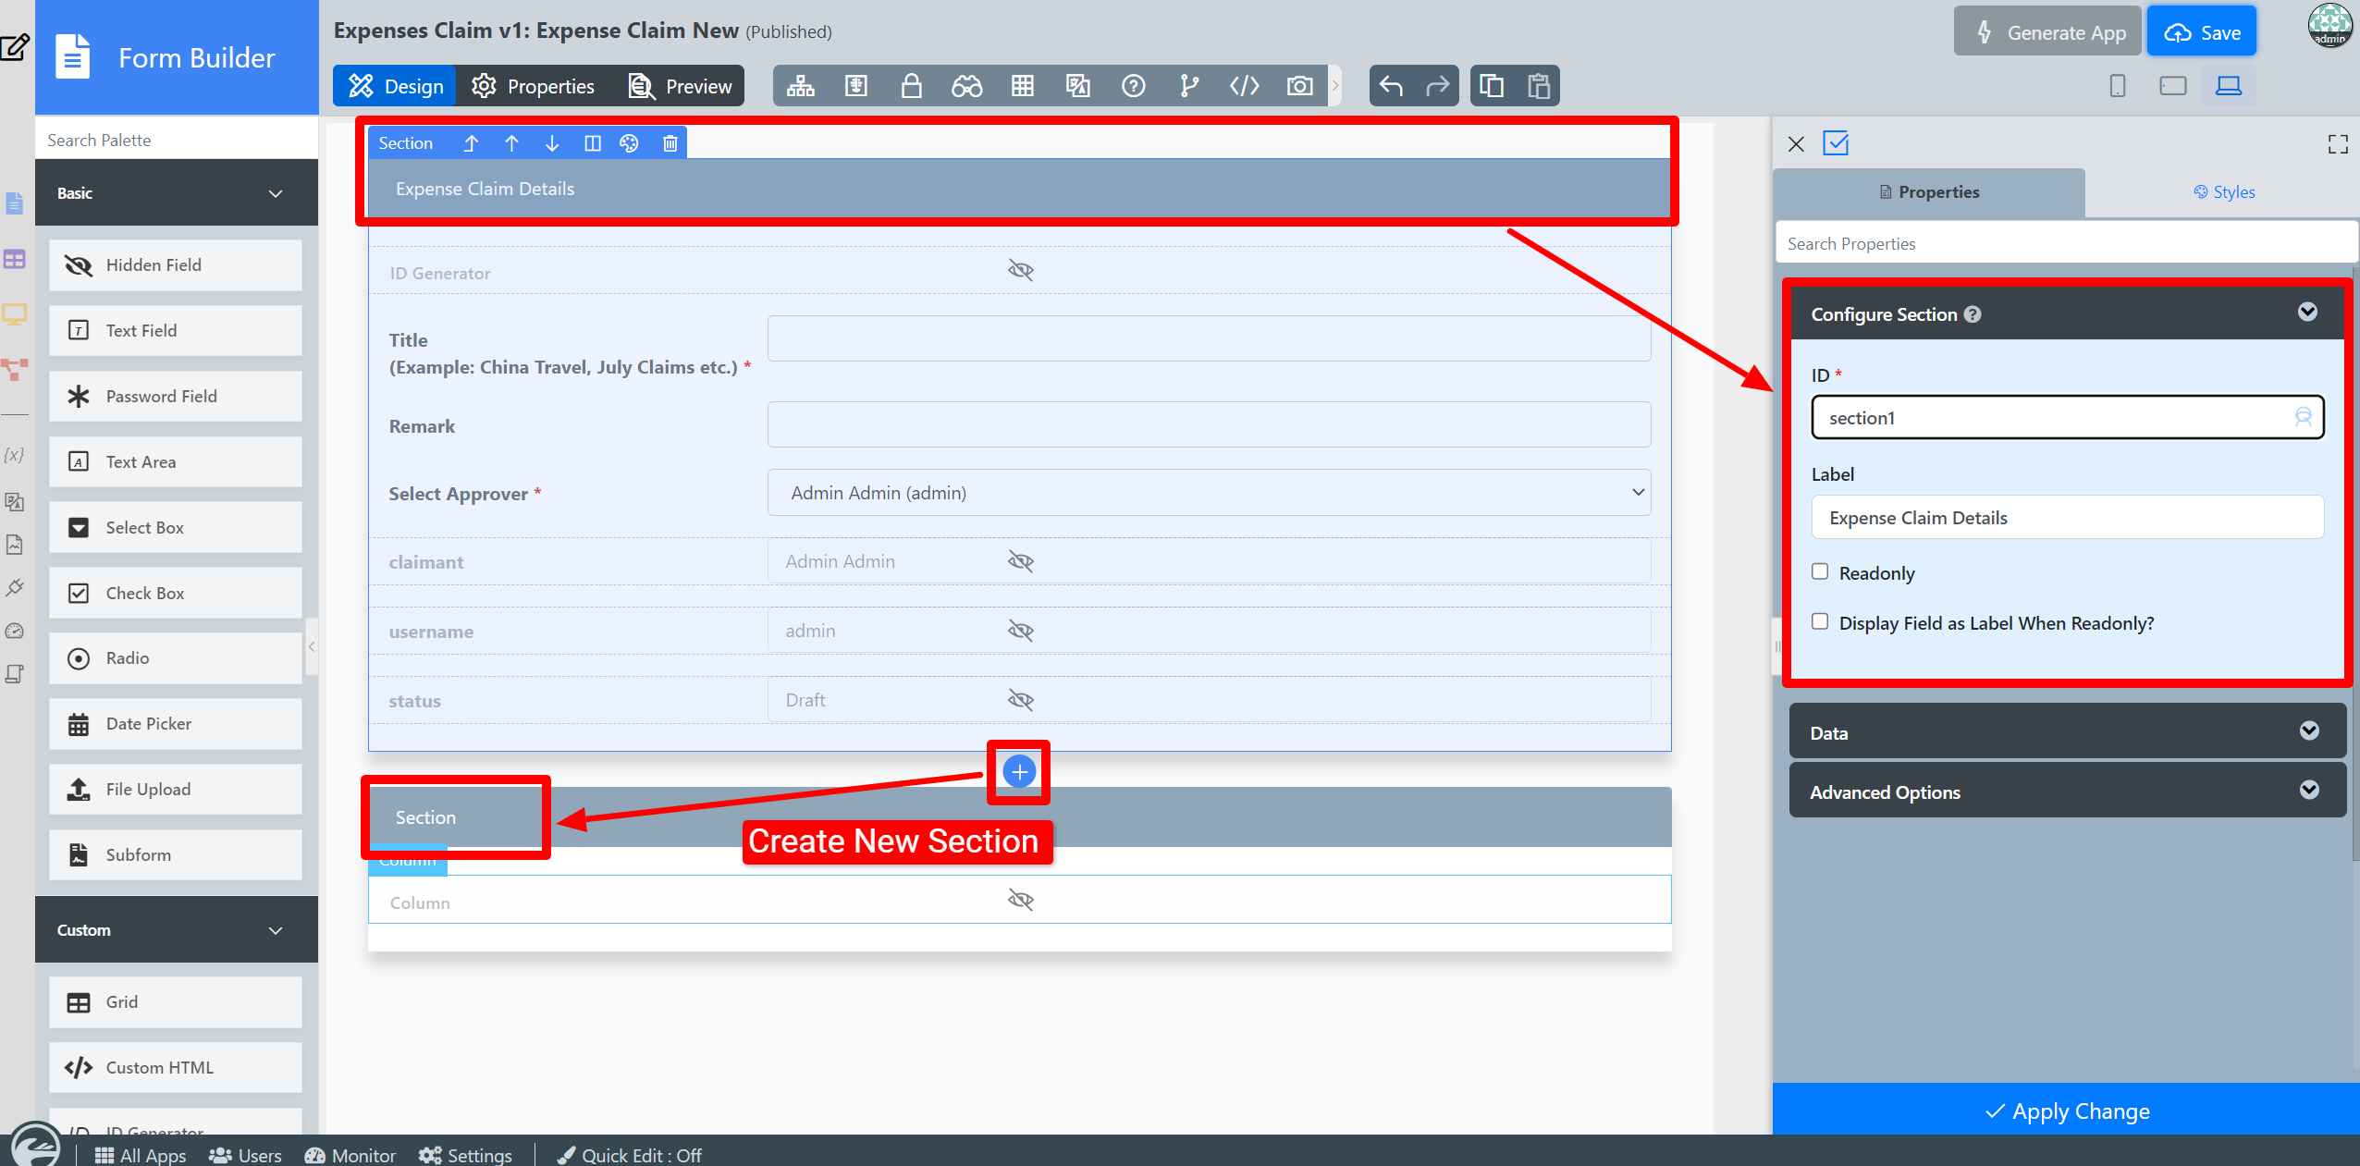This screenshot has height=1166, width=2360.
Task: Select the mobile phone view icon
Action: click(2117, 86)
